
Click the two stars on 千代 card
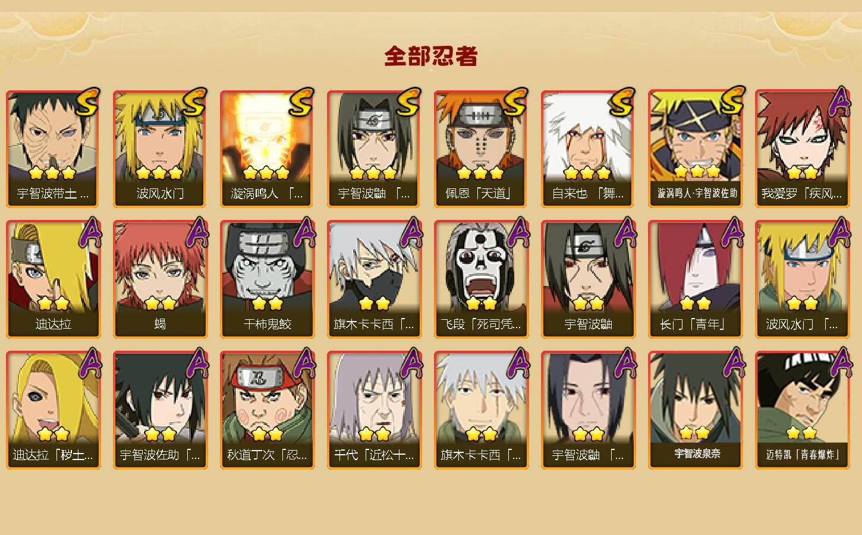pyautogui.click(x=375, y=434)
